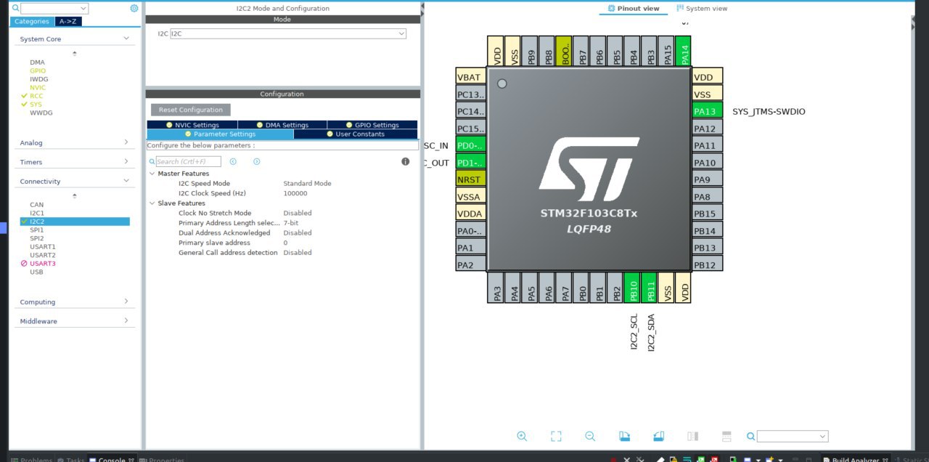Select pin PB10 I2C2_SCL
The width and height of the screenshot is (929, 462).
point(634,288)
